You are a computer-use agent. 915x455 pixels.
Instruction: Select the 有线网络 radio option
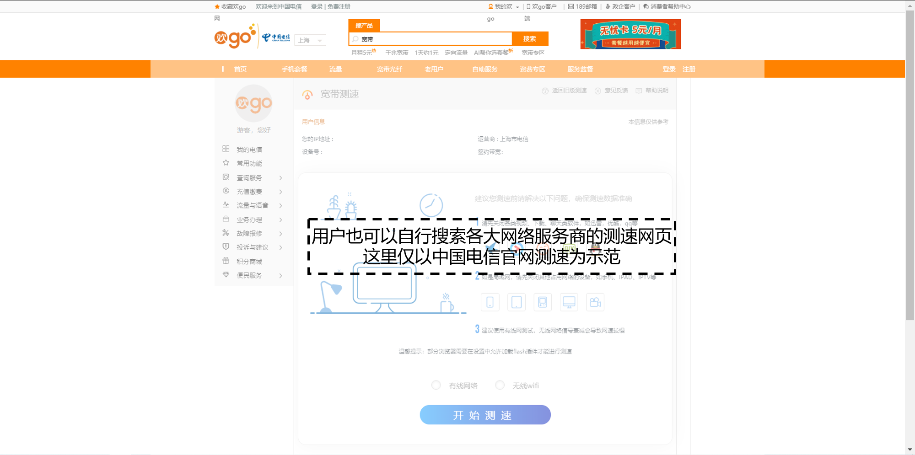pos(436,385)
